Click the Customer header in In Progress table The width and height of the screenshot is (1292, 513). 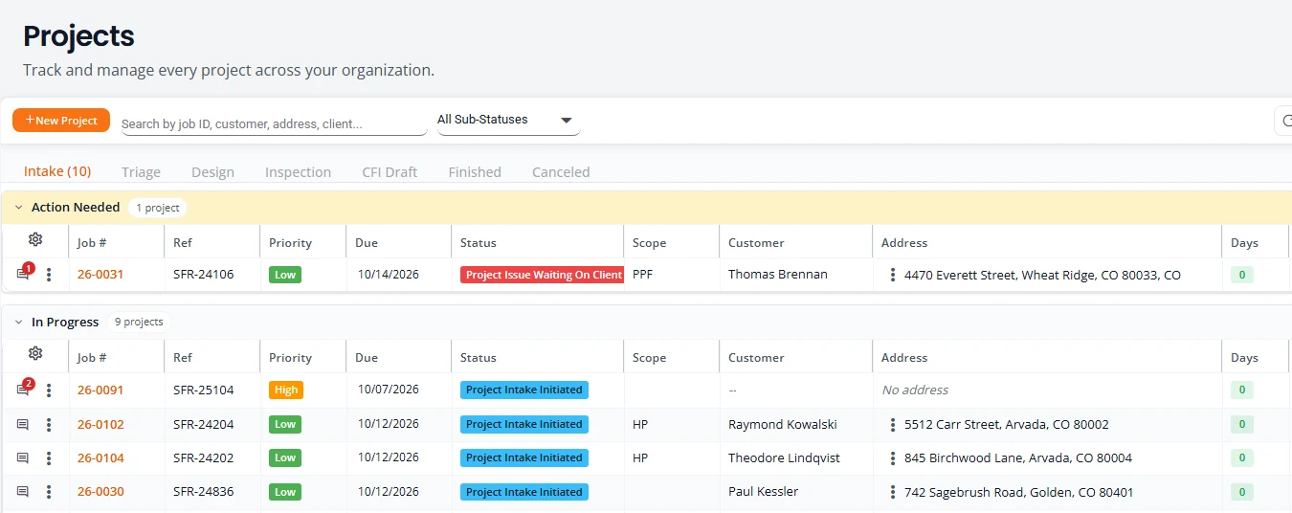click(x=756, y=358)
